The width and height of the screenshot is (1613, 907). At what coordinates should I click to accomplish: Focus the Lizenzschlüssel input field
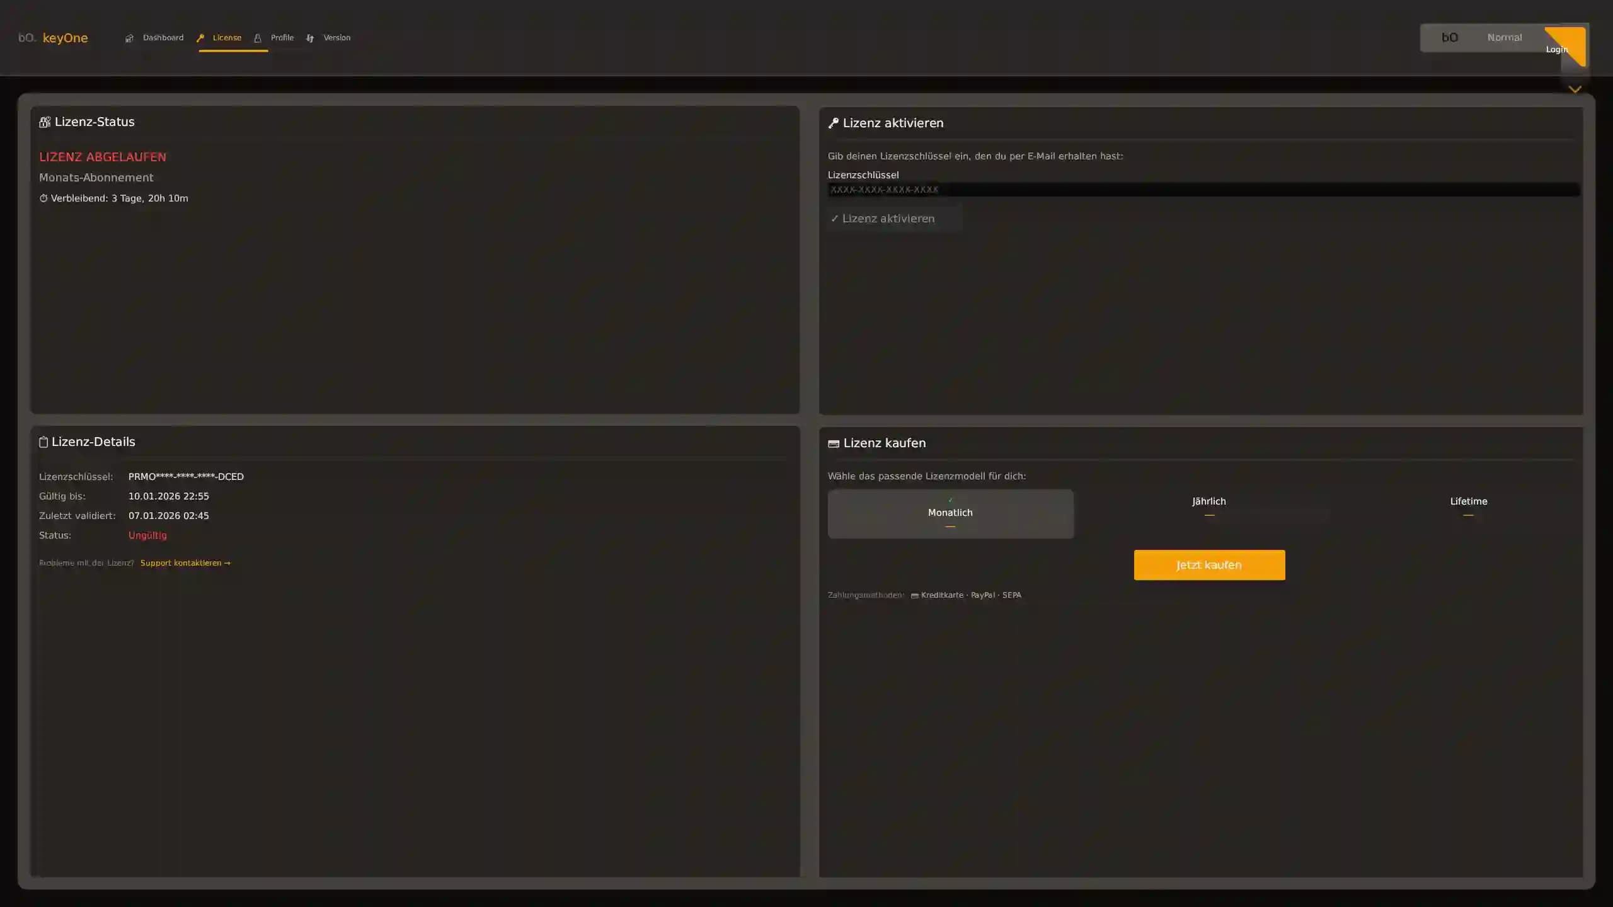pyautogui.click(x=1202, y=190)
